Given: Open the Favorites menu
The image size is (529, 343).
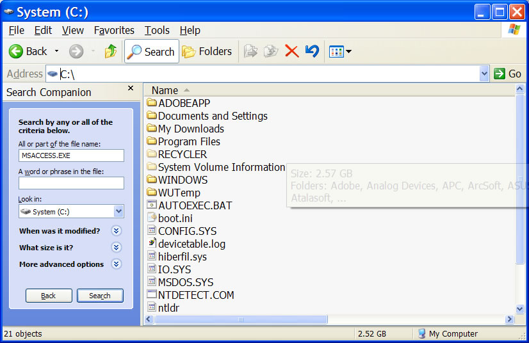Looking at the screenshot, I should click(114, 30).
